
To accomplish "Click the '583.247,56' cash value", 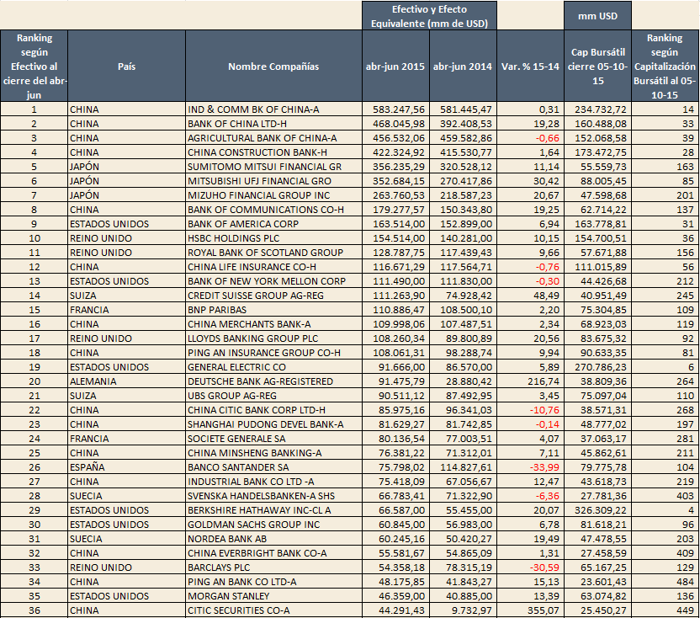I will pos(399,109).
